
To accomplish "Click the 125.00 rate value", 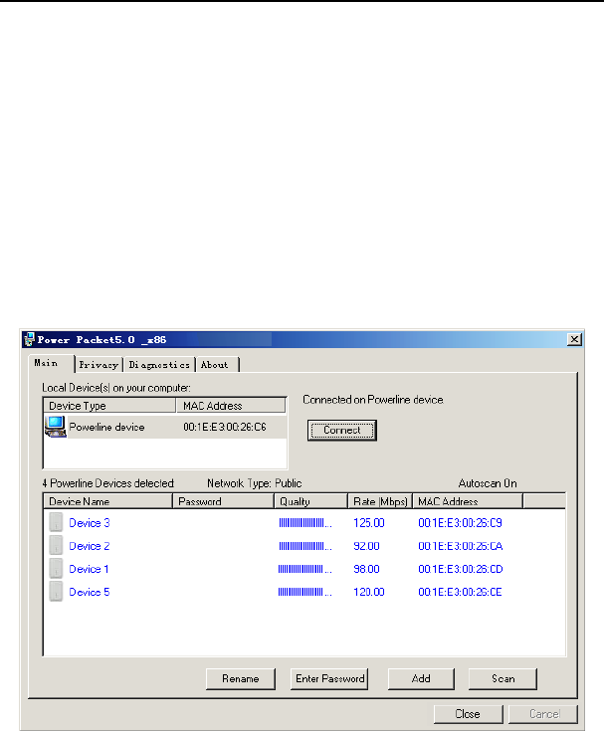I will tap(369, 523).
